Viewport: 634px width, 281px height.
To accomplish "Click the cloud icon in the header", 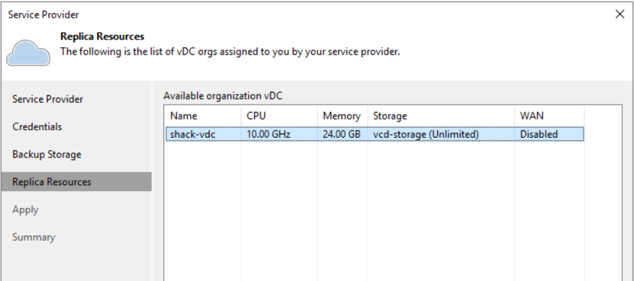I will pyautogui.click(x=28, y=53).
